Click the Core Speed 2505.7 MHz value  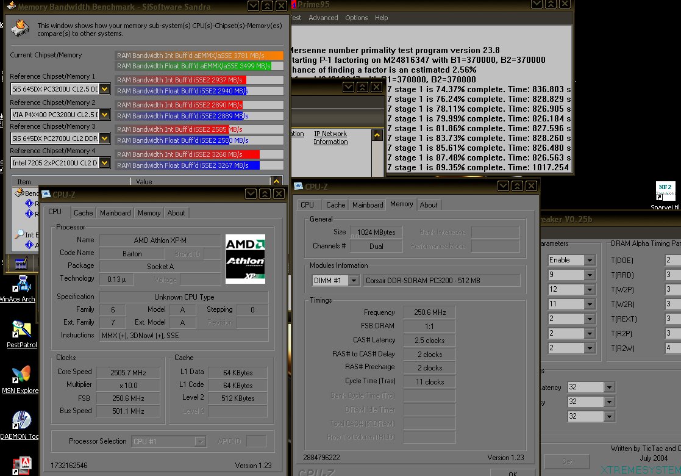coord(128,372)
